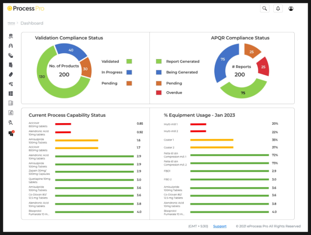
Task: Open the notifications bell
Action: point(278,8)
